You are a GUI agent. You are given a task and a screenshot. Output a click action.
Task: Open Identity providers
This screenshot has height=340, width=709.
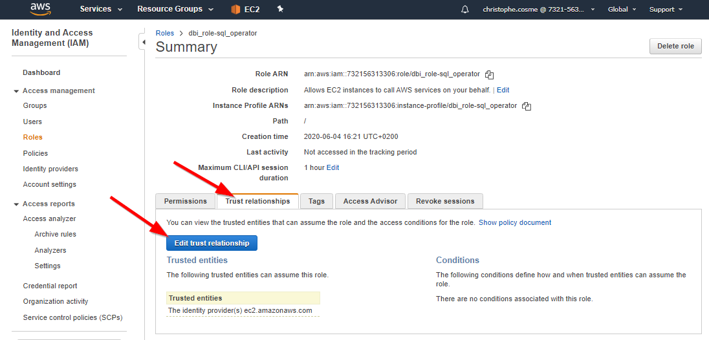(x=50, y=169)
